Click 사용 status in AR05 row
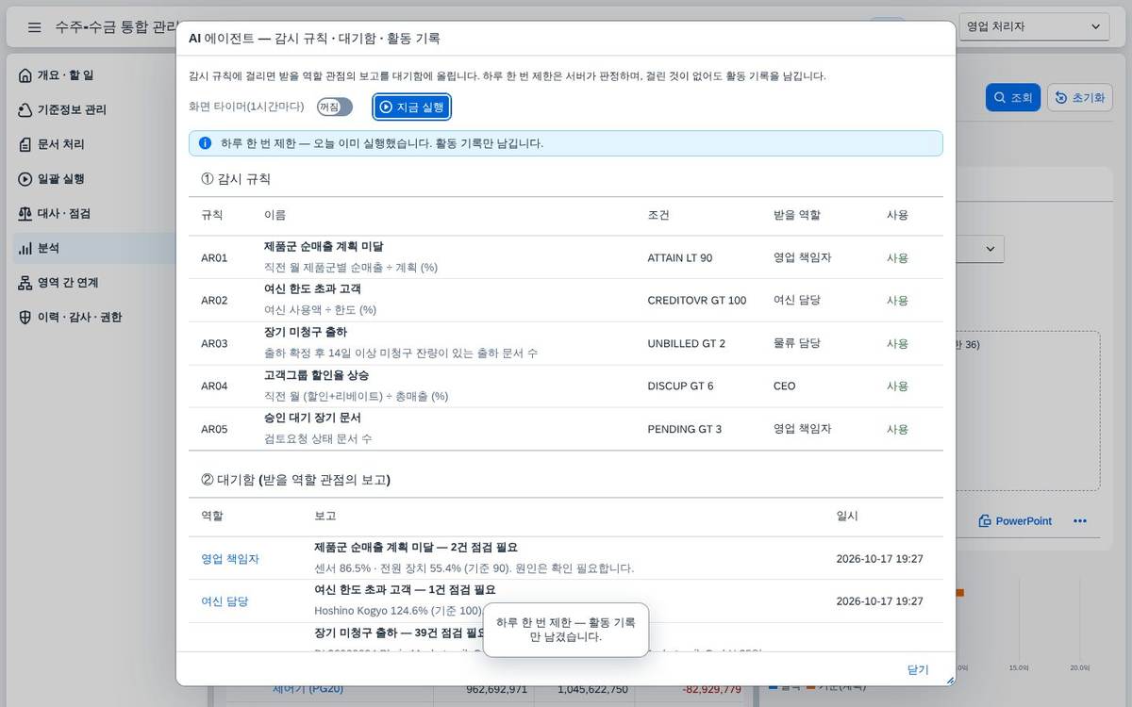Viewport: 1132px width, 707px height. 898,429
